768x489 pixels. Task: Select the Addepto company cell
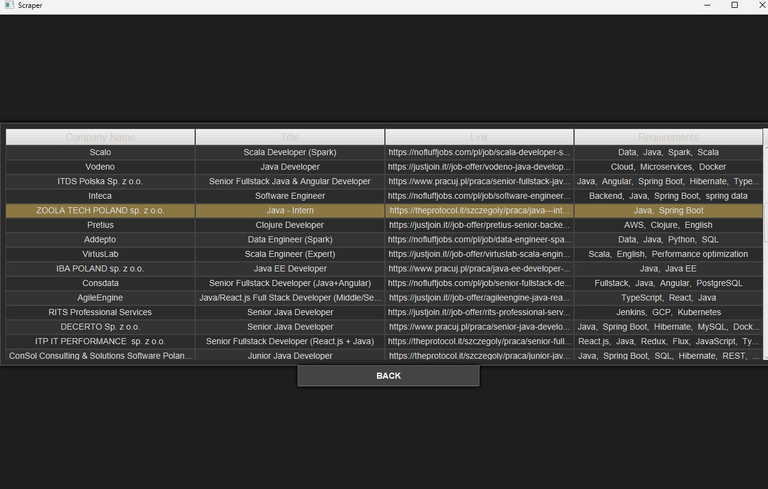click(x=101, y=239)
